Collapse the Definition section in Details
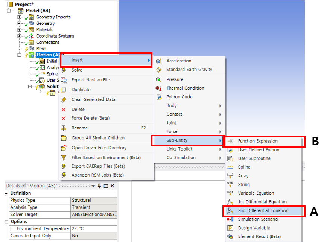This screenshot has height=242, width=321. click(x=6, y=193)
